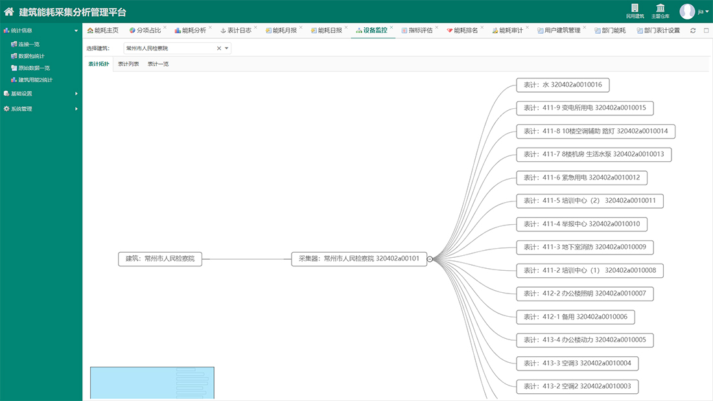The width and height of the screenshot is (713, 401).
Task: Open 数据包统计 in the sidebar
Action: 31,56
